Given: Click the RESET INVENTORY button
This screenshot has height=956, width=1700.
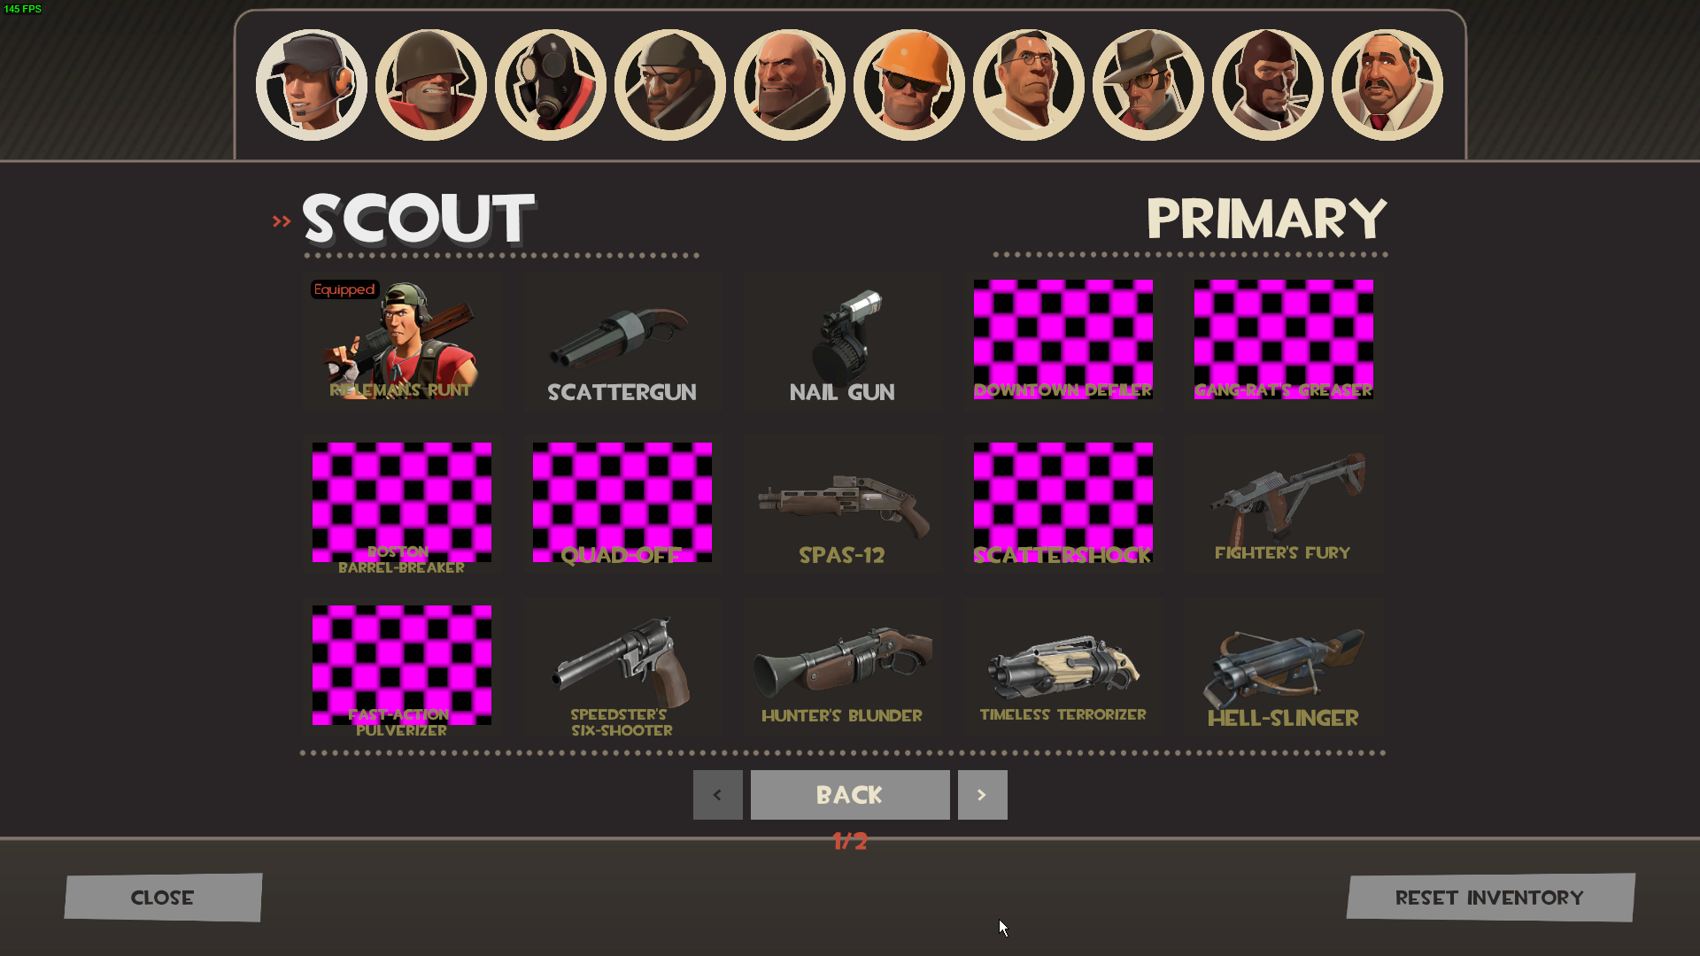Looking at the screenshot, I should 1490,898.
